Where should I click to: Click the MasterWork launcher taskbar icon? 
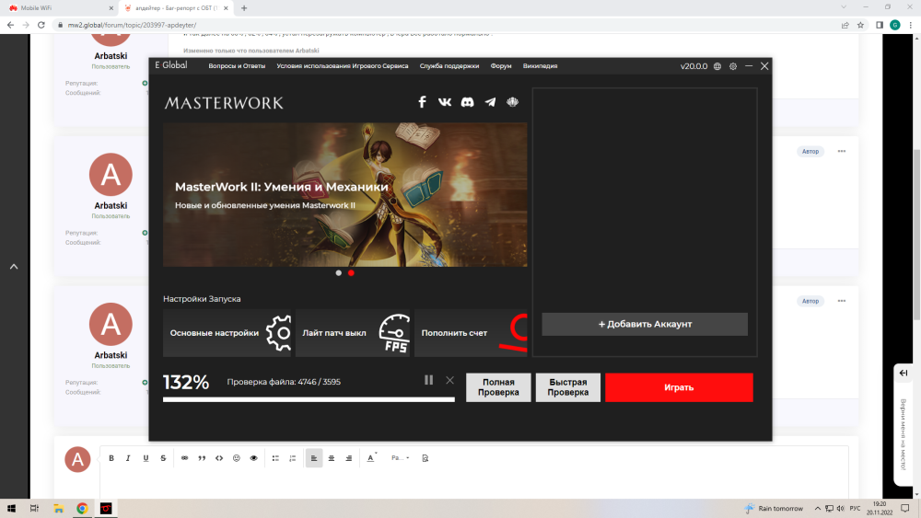click(x=106, y=508)
